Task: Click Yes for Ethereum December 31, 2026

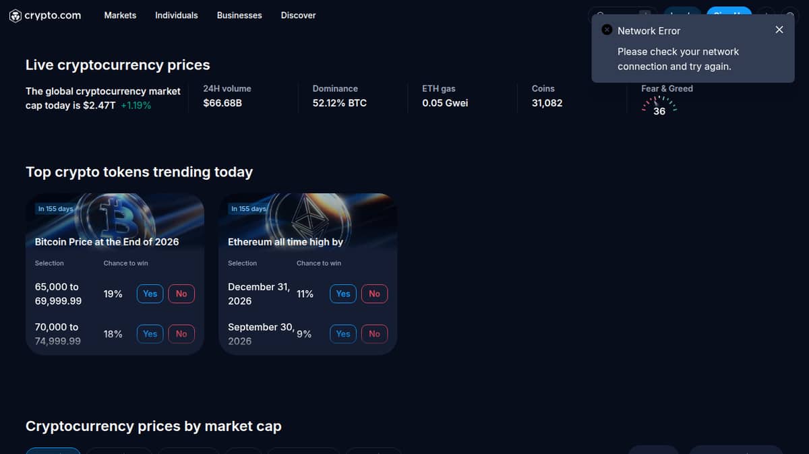Action: (x=343, y=294)
